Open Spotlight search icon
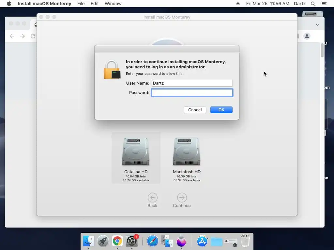 pos(313,4)
